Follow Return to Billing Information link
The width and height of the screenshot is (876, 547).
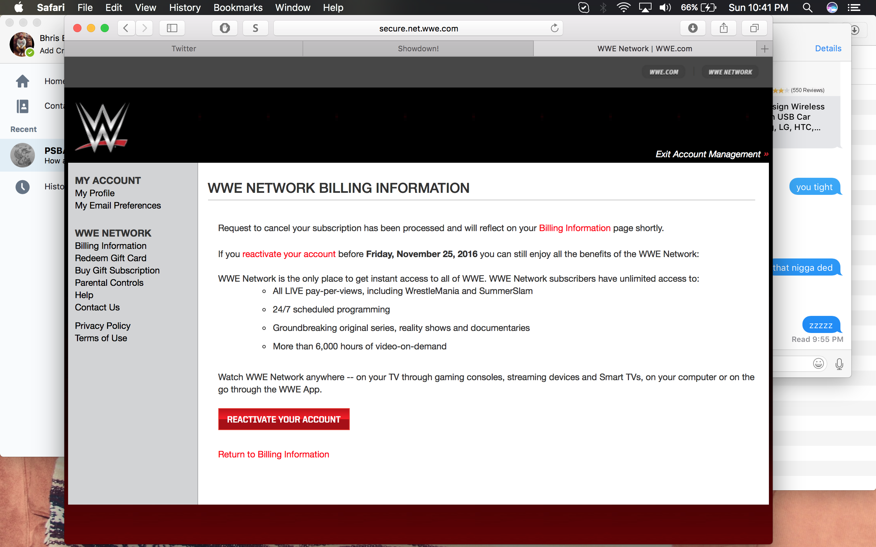point(273,454)
